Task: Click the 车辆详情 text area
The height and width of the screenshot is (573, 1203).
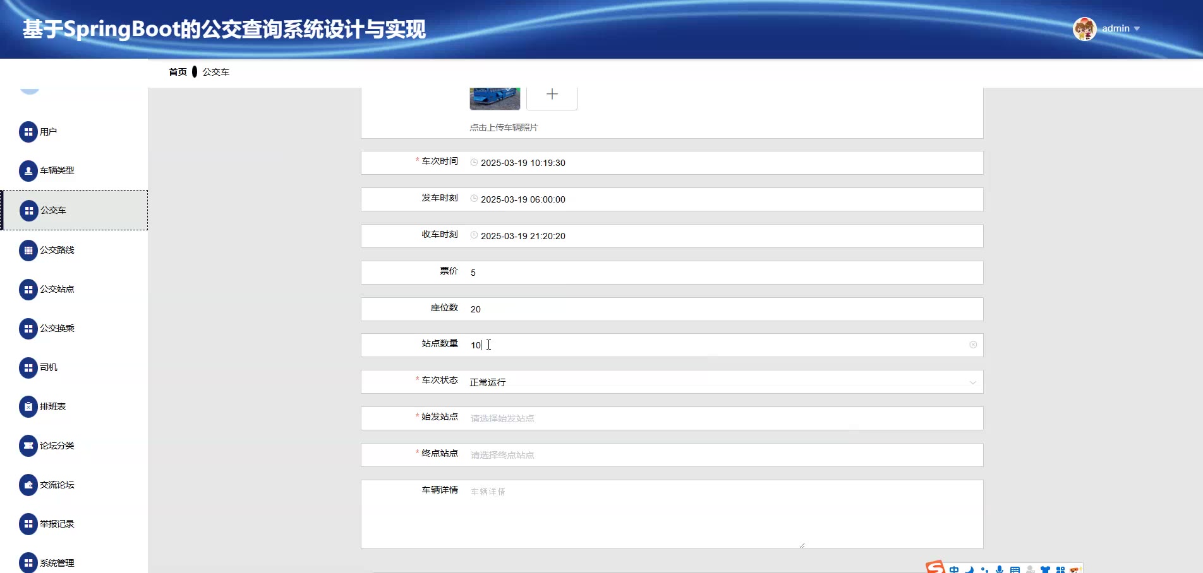Action: pyautogui.click(x=672, y=514)
